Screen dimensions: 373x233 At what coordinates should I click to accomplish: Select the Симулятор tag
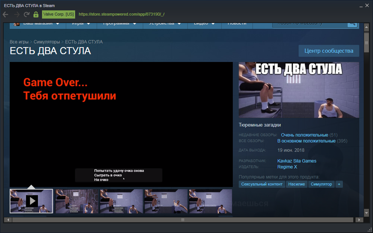(x=321, y=184)
